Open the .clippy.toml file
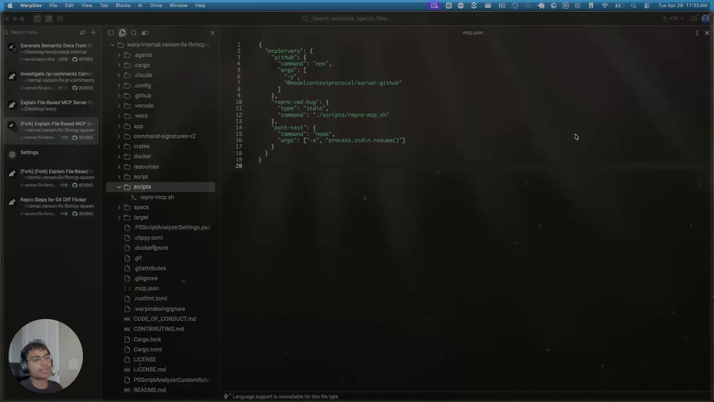The image size is (714, 402). 161,238
